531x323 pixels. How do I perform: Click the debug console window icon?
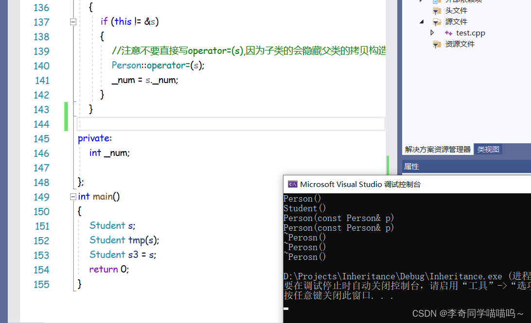(x=292, y=185)
